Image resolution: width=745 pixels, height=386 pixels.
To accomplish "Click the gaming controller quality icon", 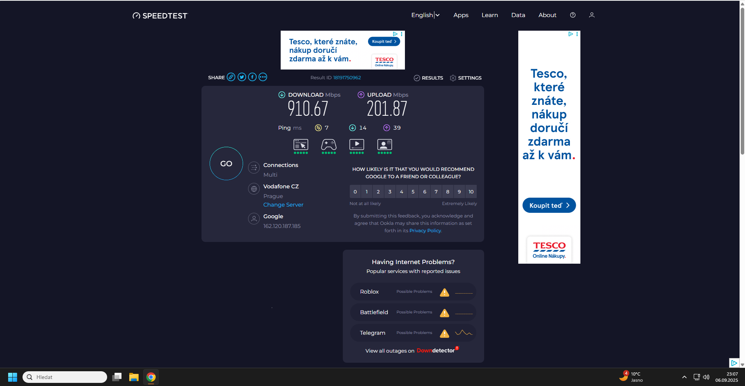I will (329, 145).
